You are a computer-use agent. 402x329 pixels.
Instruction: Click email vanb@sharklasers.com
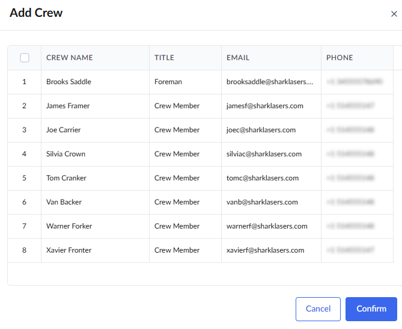[262, 202]
